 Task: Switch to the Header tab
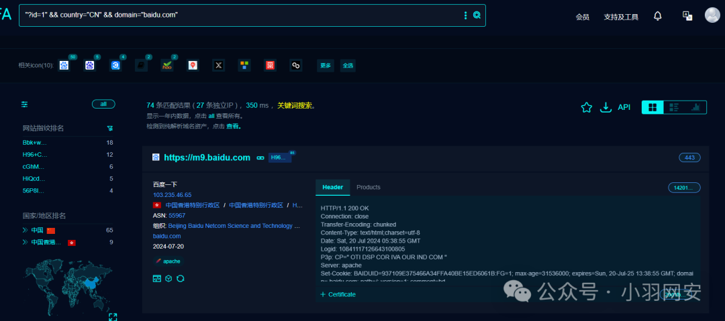(x=333, y=187)
